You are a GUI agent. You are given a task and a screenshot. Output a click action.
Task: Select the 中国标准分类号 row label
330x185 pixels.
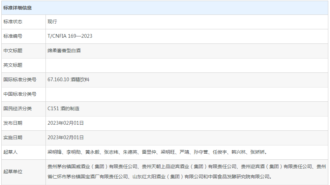click(x=20, y=94)
